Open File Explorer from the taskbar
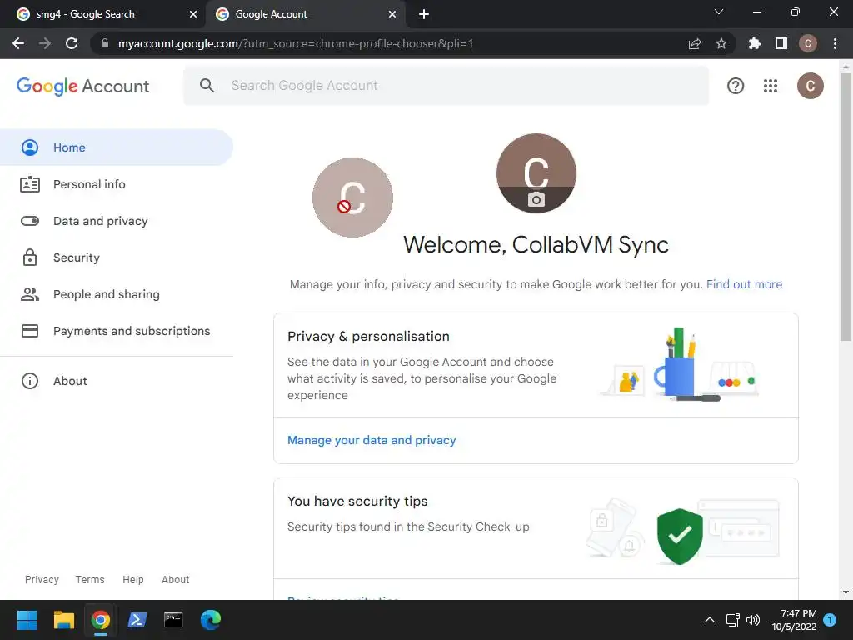 pos(63,620)
